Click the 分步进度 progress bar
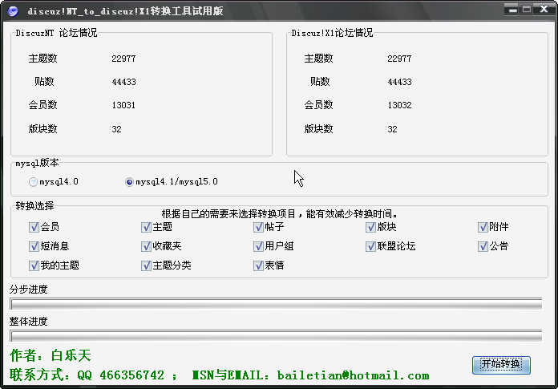558x389 pixels. click(x=276, y=304)
